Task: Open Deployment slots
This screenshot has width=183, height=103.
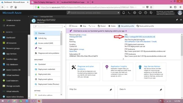Action: click(x=47, y=74)
